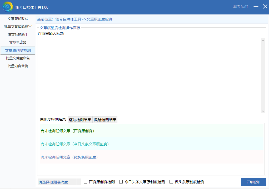
Task: Select 批量文章智能改写 from the sidebar
Action: [x=18, y=27]
